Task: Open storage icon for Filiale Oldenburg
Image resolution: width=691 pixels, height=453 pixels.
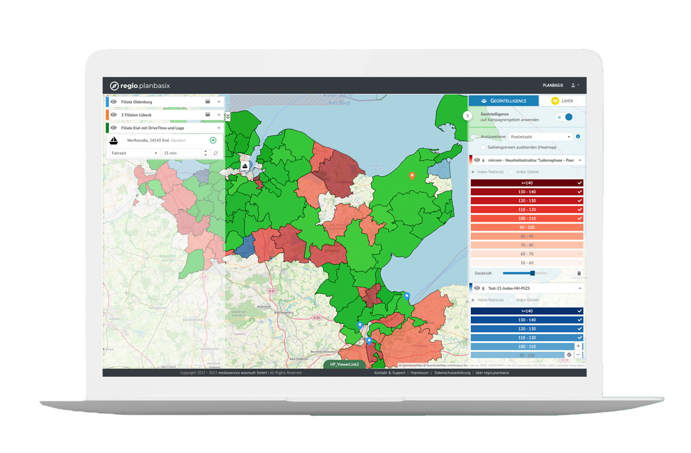Action: coord(208,102)
